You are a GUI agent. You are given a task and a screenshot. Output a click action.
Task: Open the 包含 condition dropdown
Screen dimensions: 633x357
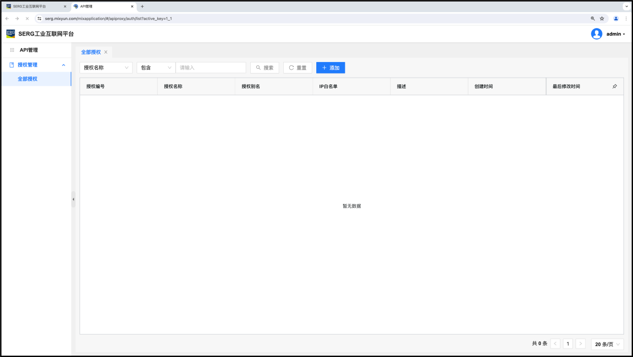pyautogui.click(x=156, y=68)
